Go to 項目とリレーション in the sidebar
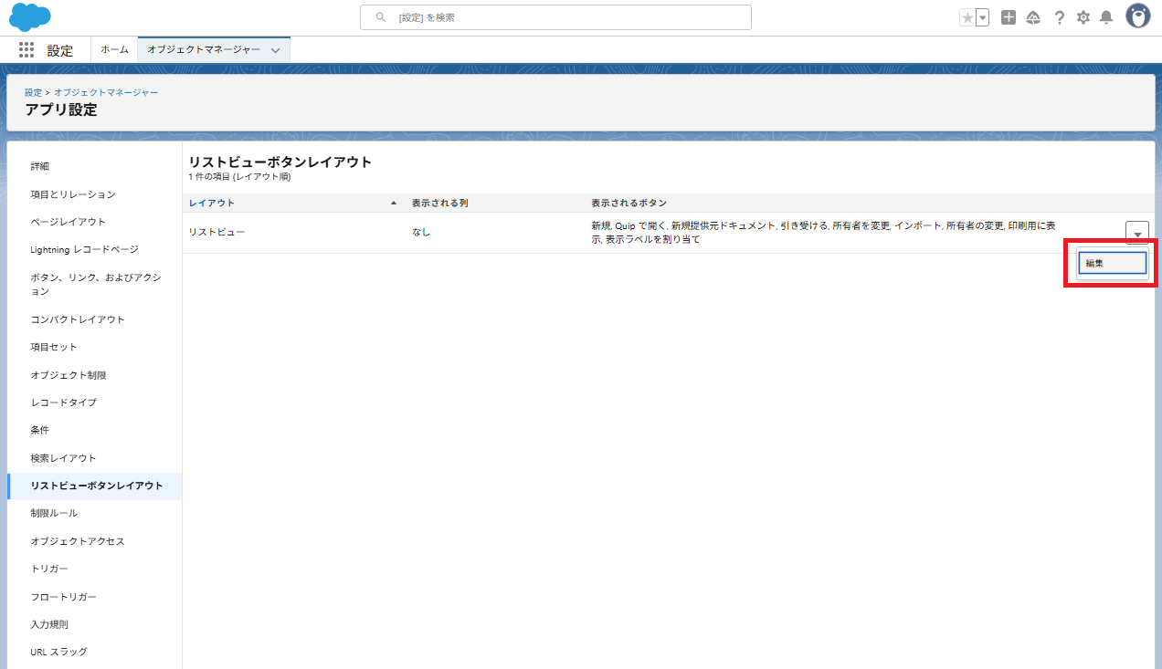This screenshot has height=669, width=1162. [x=73, y=194]
